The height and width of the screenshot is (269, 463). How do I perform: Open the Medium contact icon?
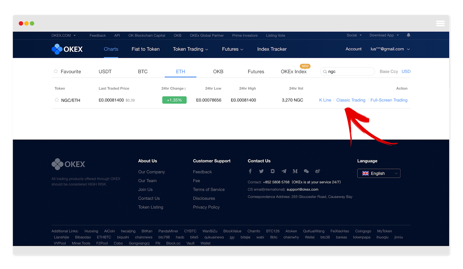[295, 171]
